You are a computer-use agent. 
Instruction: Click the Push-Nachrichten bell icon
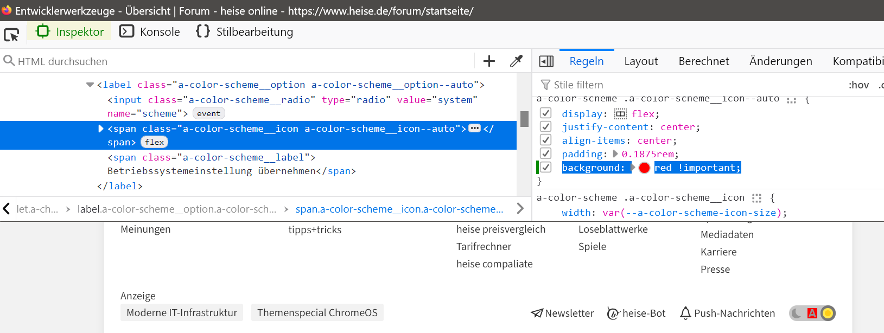[685, 313]
